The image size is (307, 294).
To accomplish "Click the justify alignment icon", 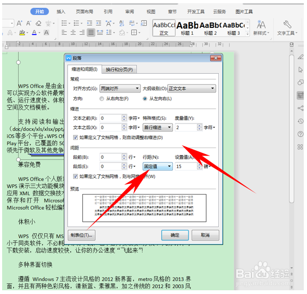I will coord(91,32).
